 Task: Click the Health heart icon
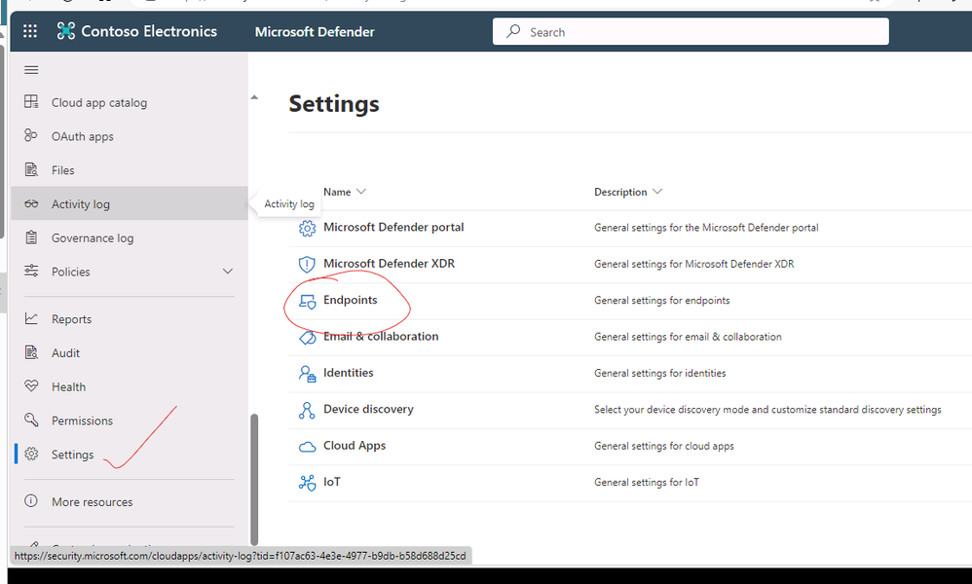pos(31,385)
